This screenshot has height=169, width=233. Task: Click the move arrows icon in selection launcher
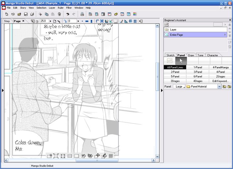click(97, 156)
